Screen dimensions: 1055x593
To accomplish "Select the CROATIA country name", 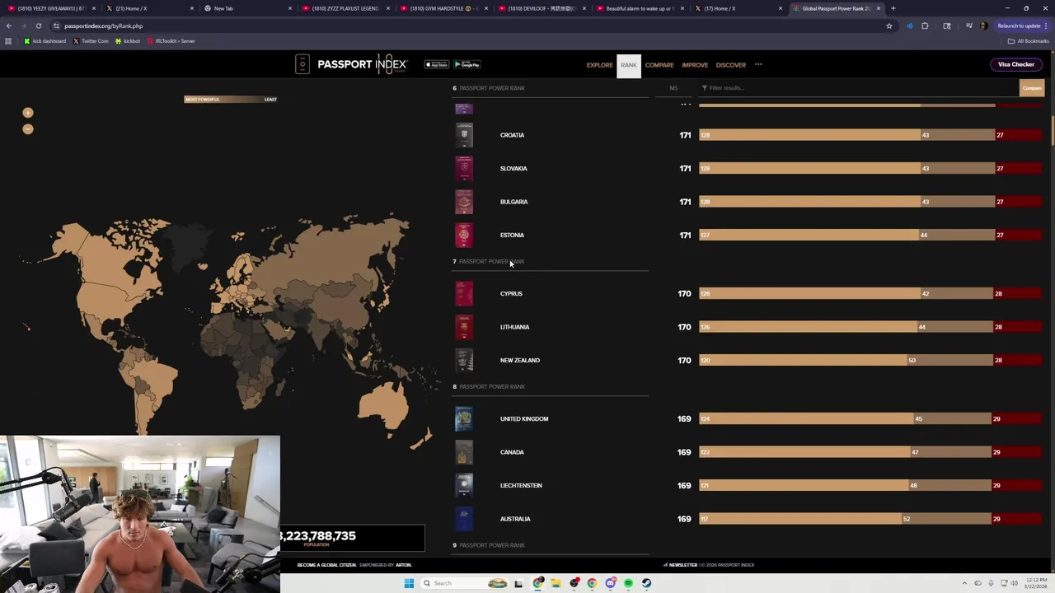I will click(512, 135).
